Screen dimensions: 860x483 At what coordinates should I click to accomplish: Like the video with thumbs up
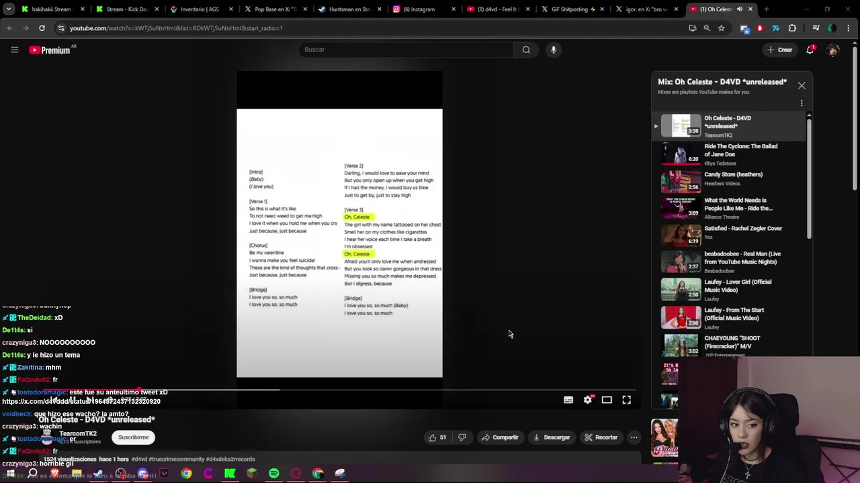tap(437, 437)
